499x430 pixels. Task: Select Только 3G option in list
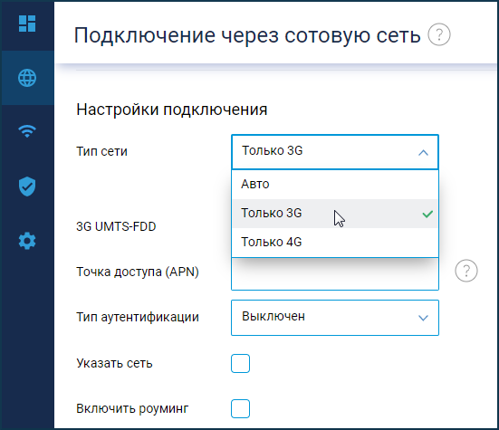[335, 214]
